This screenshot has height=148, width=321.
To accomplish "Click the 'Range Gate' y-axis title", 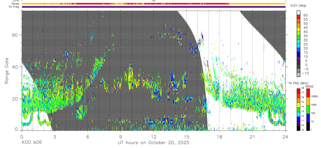I will point(7,71).
